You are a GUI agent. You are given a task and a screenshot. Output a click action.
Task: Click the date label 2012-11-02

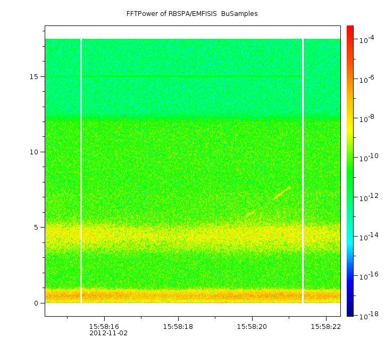pyautogui.click(x=108, y=333)
